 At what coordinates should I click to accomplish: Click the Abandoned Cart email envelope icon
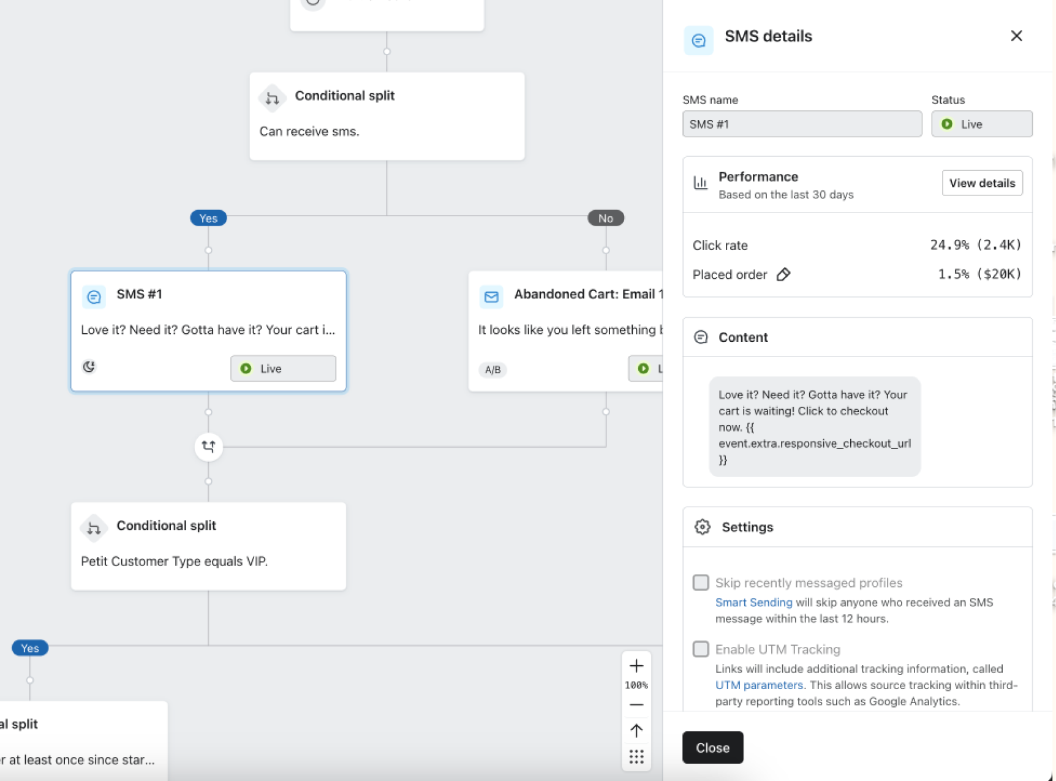pyautogui.click(x=491, y=297)
